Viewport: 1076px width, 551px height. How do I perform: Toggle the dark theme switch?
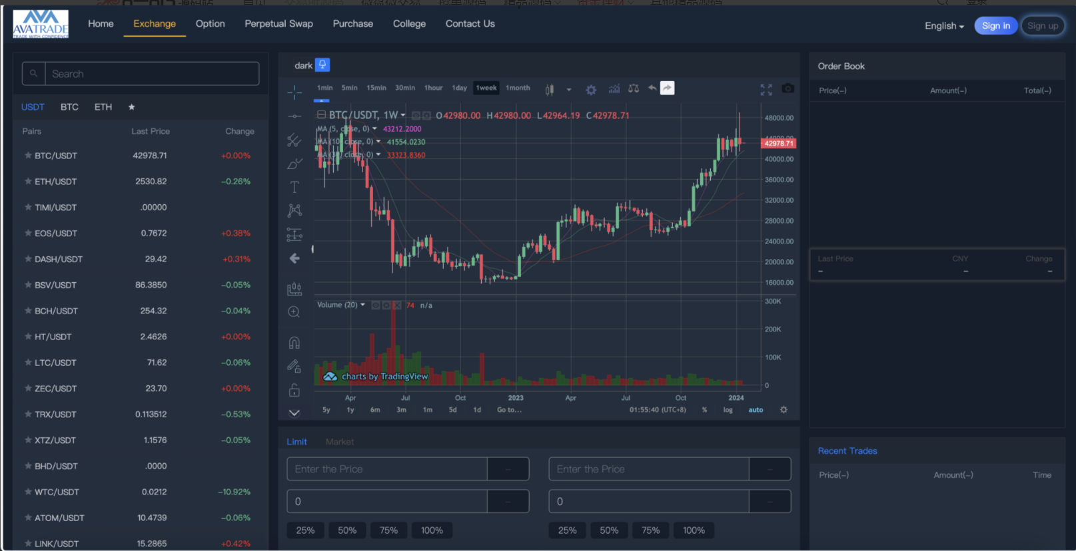pyautogui.click(x=322, y=65)
